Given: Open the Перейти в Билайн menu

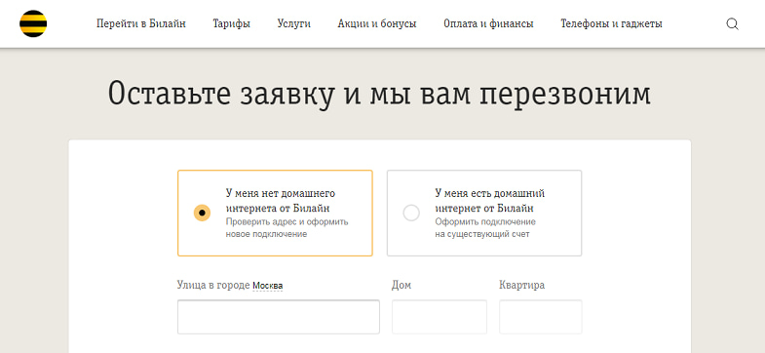Looking at the screenshot, I should 141,23.
